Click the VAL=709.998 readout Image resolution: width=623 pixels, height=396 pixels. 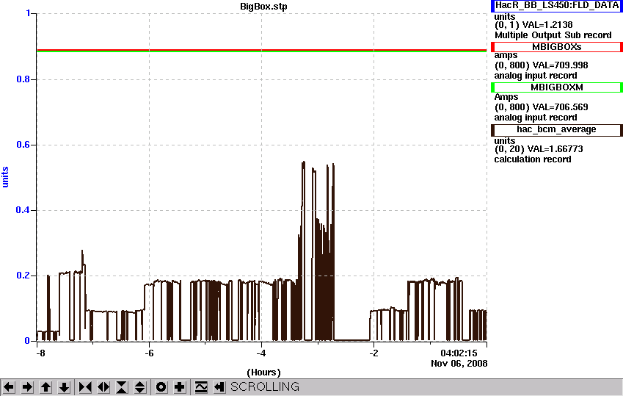tap(560, 65)
